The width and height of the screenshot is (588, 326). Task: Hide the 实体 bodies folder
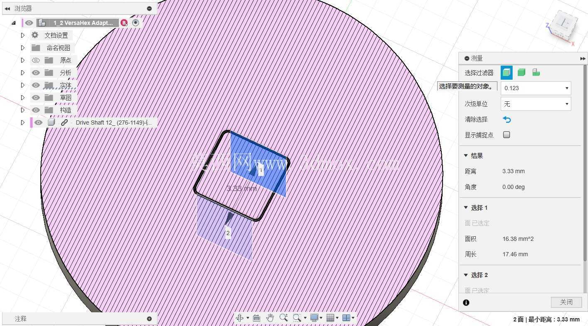[36, 85]
